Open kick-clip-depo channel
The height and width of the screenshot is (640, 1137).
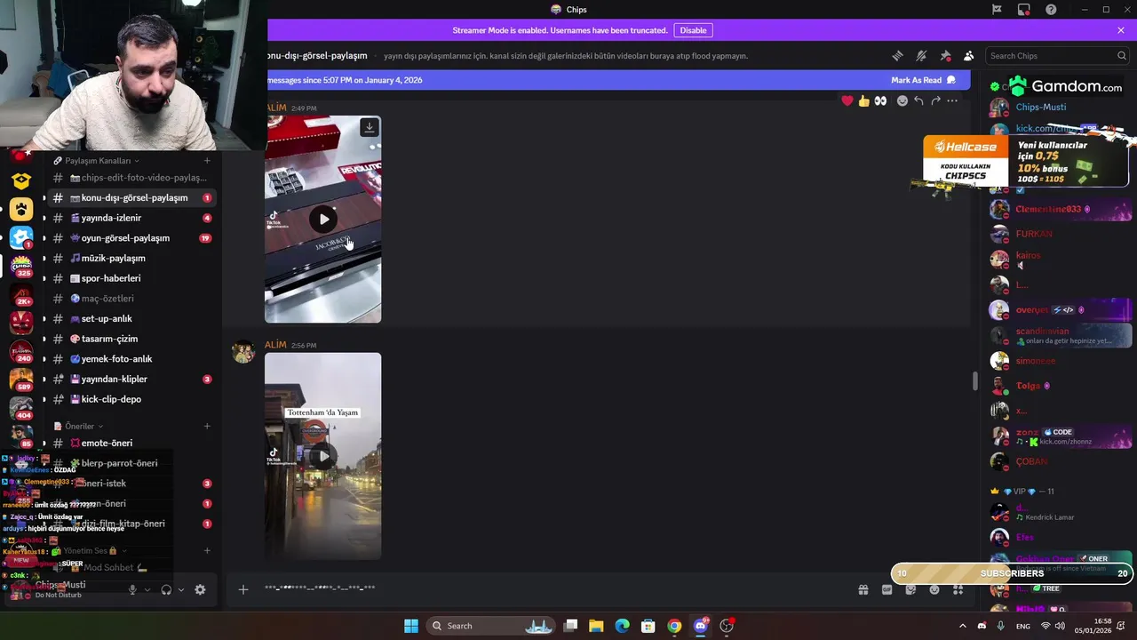point(130,399)
